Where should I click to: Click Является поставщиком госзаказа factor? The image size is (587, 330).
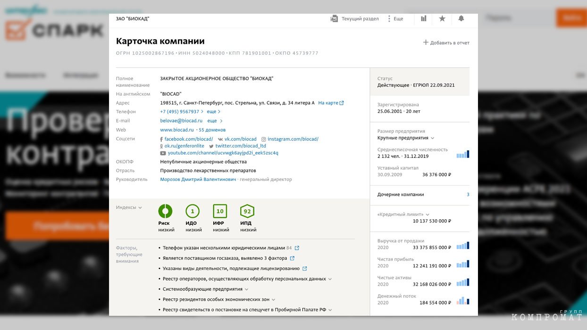point(225,258)
